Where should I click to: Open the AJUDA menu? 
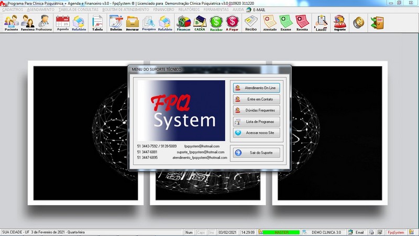[238, 9]
